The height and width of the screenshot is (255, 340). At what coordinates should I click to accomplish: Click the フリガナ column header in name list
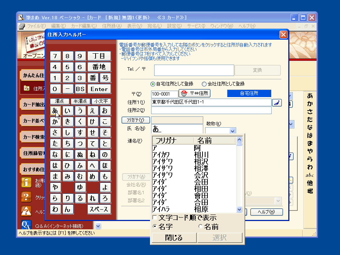(173, 141)
